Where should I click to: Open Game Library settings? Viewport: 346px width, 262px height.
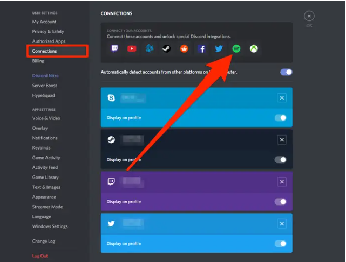[x=45, y=178]
